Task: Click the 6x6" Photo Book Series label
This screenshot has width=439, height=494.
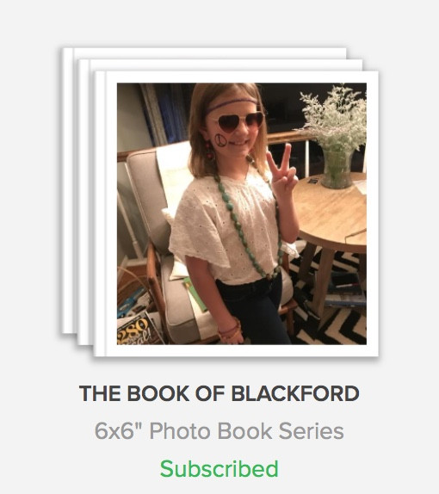Action: [x=219, y=430]
